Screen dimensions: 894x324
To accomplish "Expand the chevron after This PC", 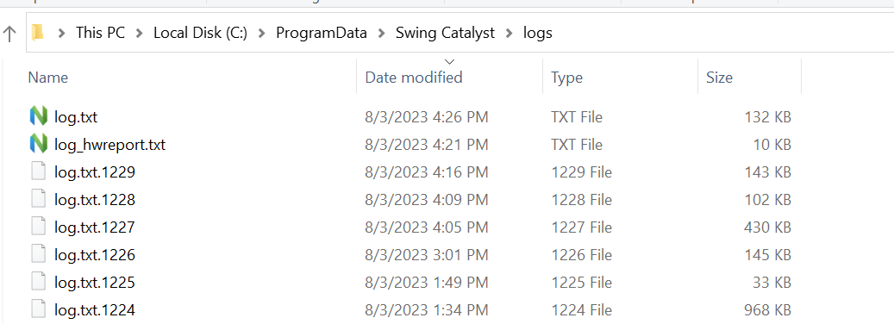I will [139, 34].
